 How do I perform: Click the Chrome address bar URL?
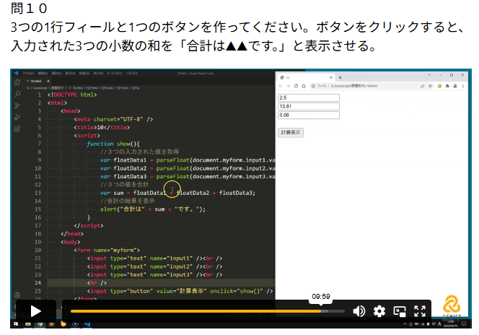[354, 86]
